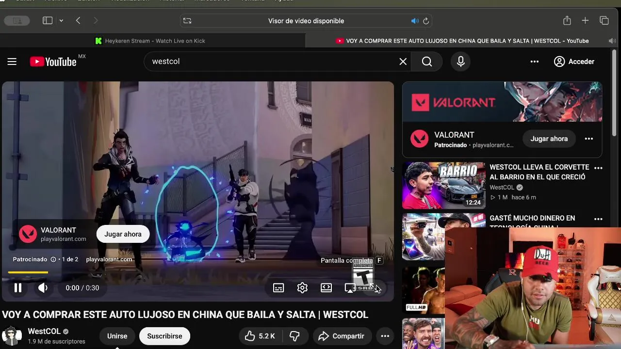621x349 pixels.
Task: Click verified badge next to WestCOL
Action: click(66, 332)
